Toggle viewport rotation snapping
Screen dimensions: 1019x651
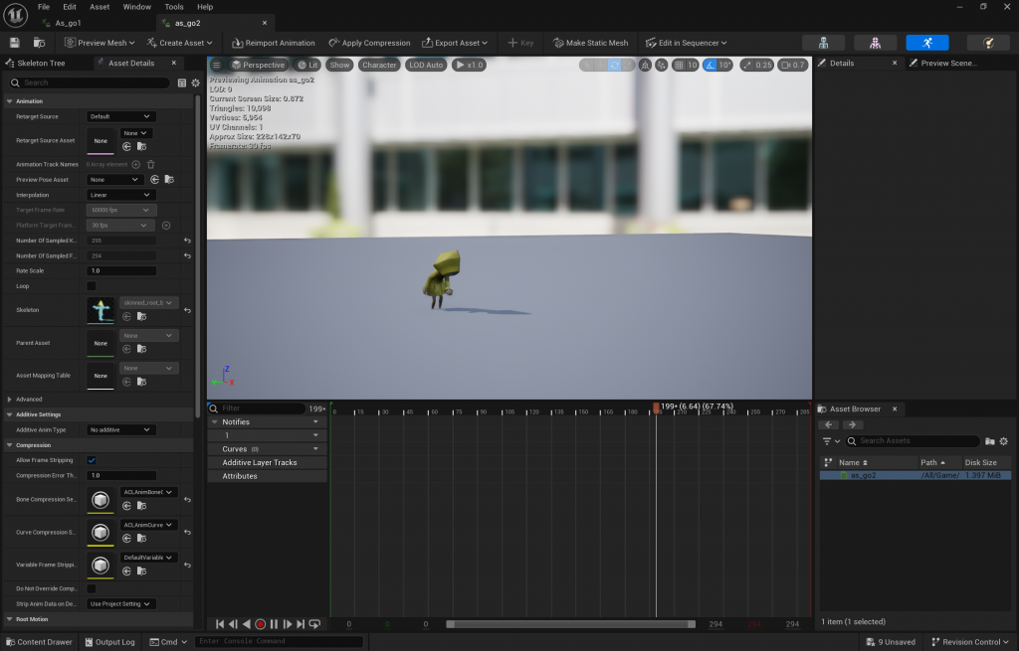(711, 65)
